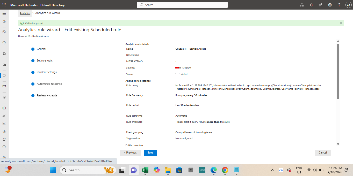Click the scroll down arrow of the details pane
The image size is (353, 176).
pos(338,144)
